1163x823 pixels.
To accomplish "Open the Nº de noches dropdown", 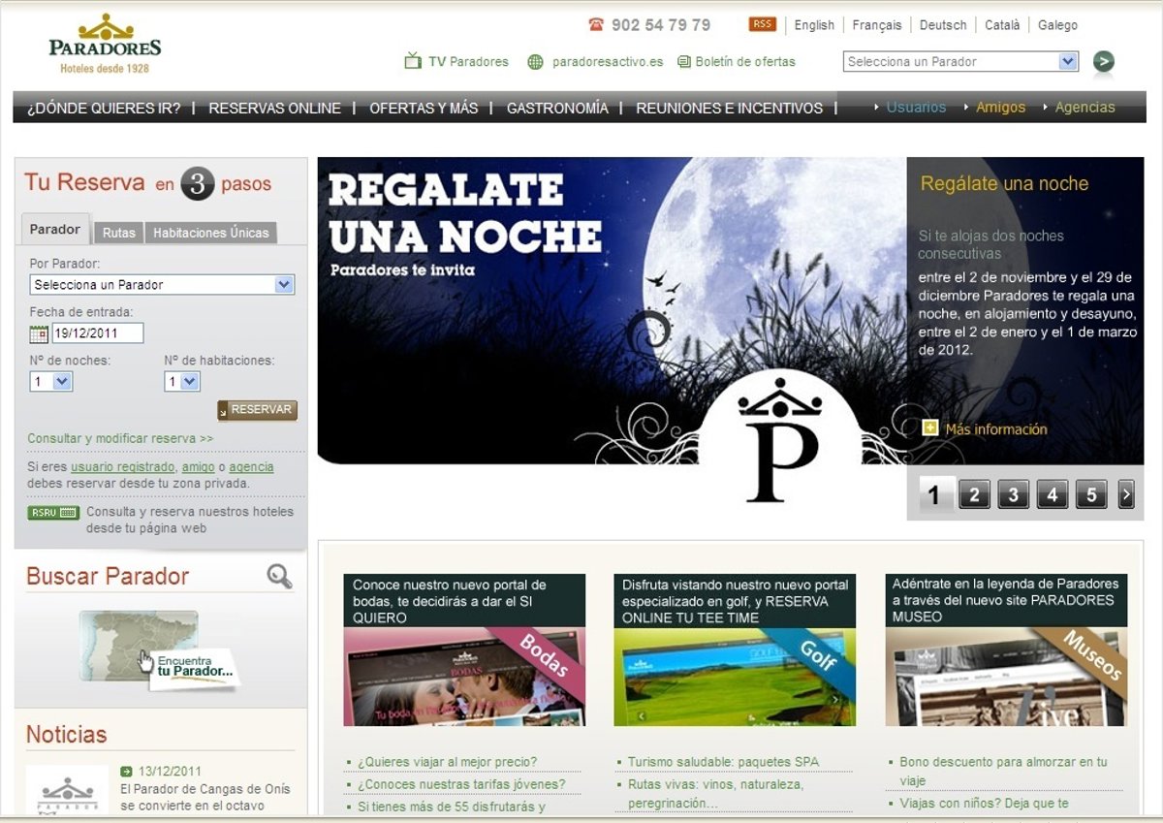I will [62, 382].
